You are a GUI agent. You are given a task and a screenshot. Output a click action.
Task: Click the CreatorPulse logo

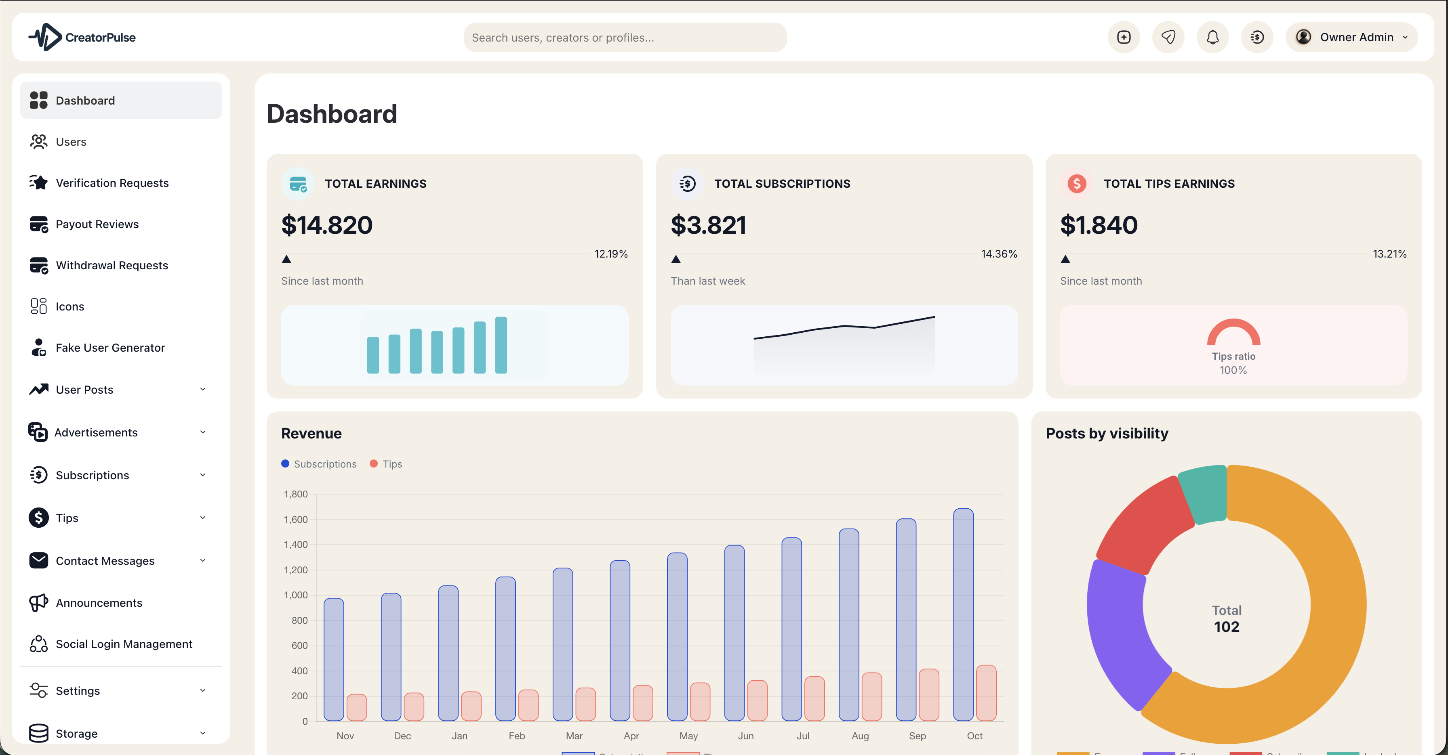[x=82, y=37]
